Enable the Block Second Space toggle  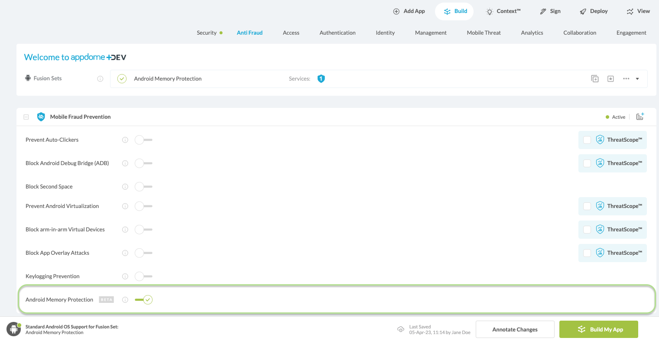[x=143, y=187]
